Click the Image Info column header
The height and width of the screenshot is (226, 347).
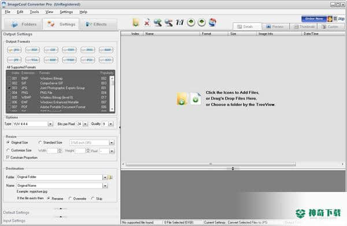coord(279,34)
